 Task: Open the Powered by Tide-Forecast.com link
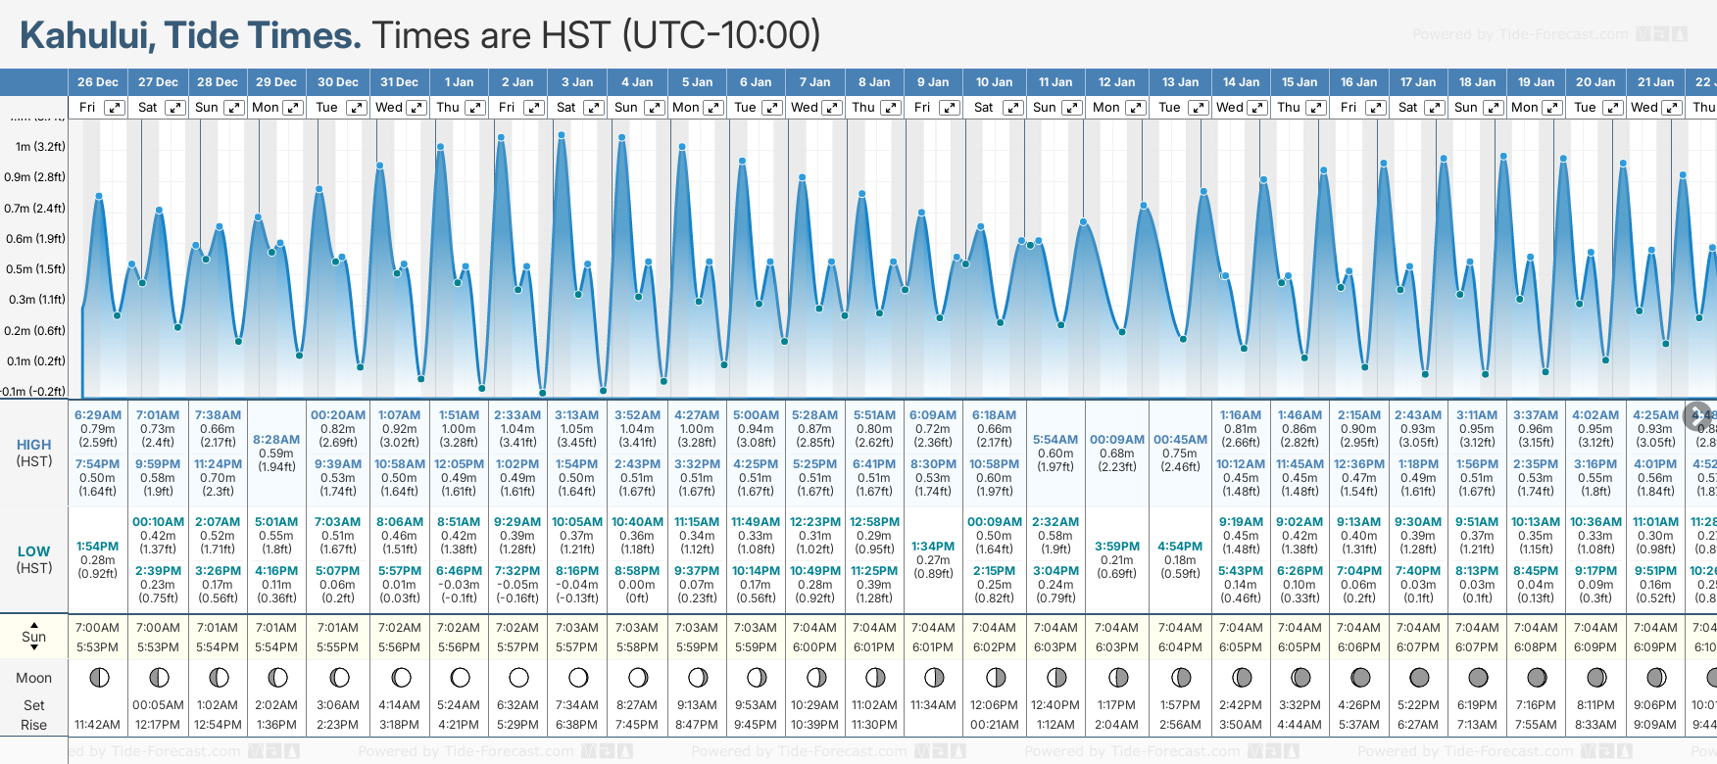point(1520,34)
